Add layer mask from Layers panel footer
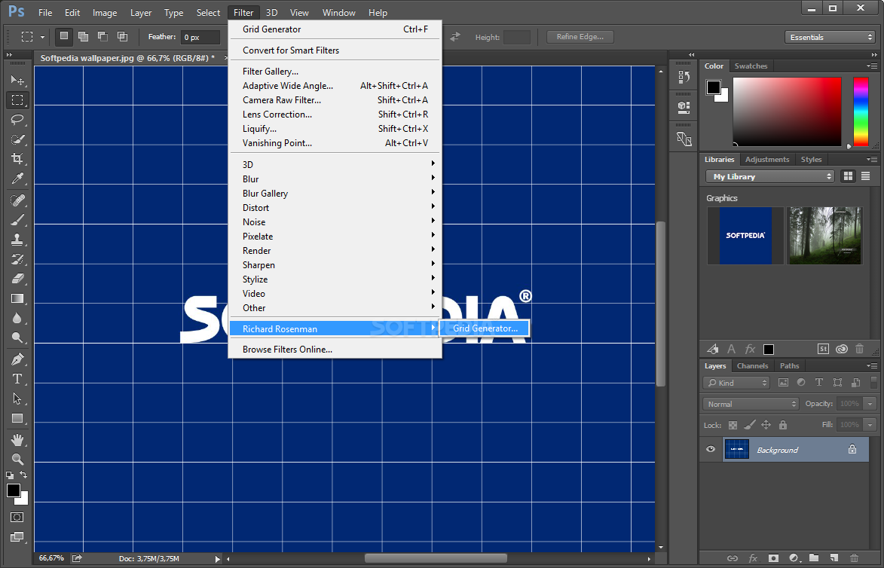884x568 pixels. coord(773,558)
